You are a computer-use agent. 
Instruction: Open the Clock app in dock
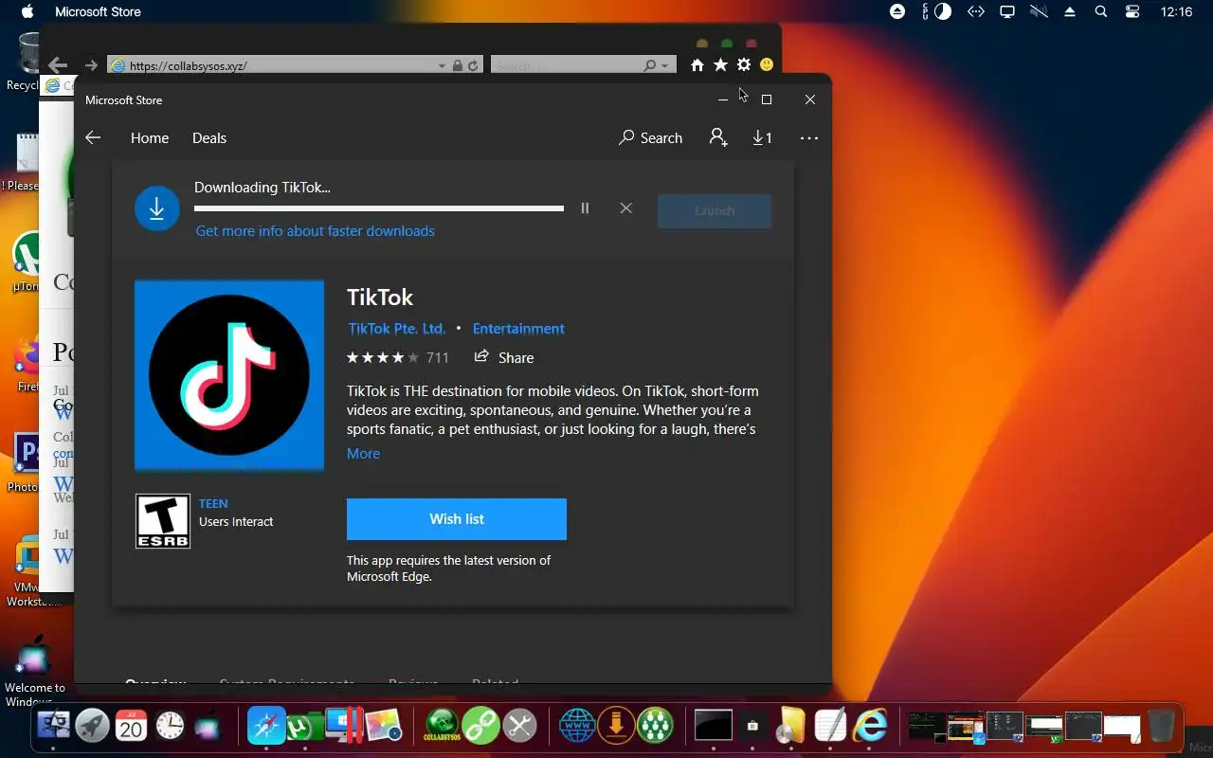(x=170, y=727)
